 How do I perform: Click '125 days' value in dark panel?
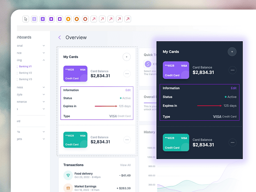point(230,106)
